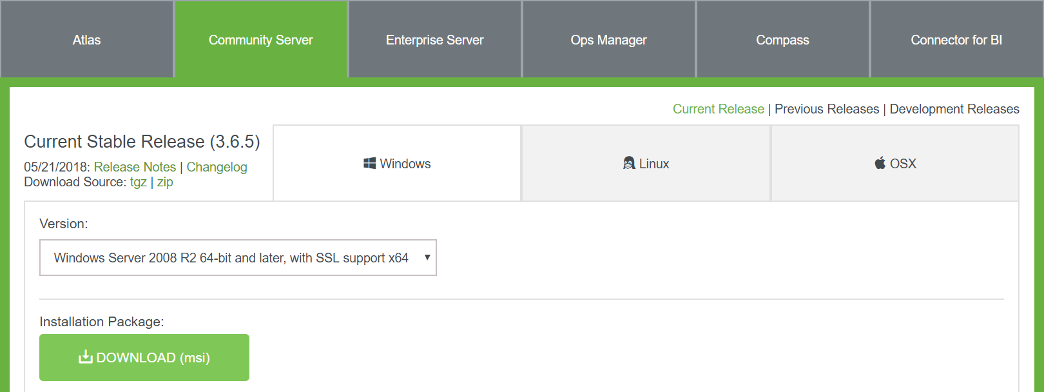Open the Version dropdown arrow

[427, 257]
